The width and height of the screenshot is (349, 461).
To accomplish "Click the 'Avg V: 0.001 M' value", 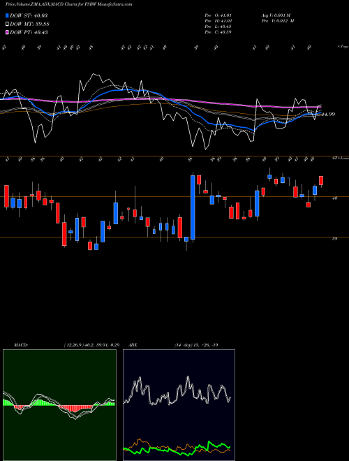I will coord(276,15).
